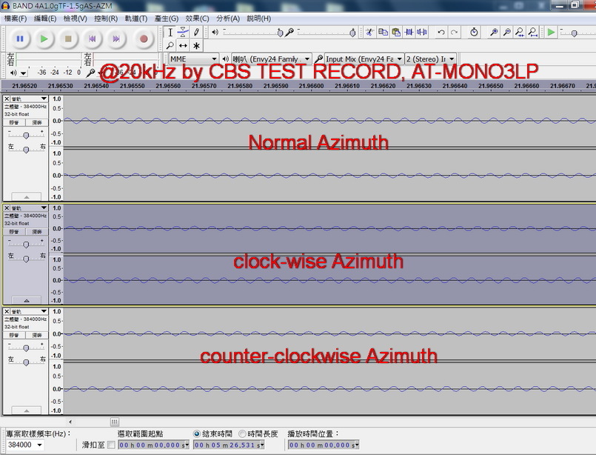Viewport: 596px width, 455px height.
Task: Redo the last undone action
Action: (455, 33)
